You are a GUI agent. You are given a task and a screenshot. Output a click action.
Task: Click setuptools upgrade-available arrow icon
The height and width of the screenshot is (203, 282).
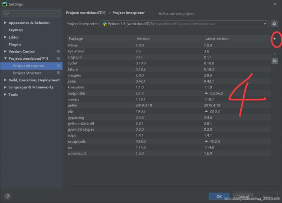click(x=206, y=142)
